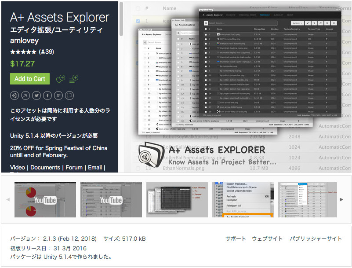
Task: Open the Email link
Action: click(x=95, y=168)
